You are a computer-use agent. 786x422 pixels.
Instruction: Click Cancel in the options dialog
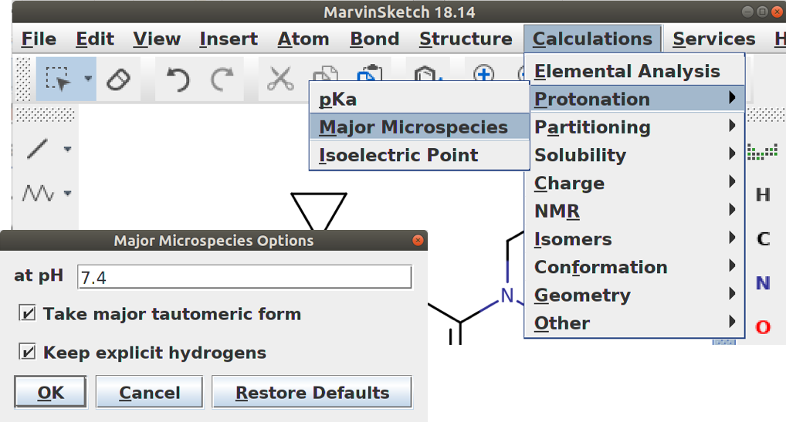[x=149, y=393]
